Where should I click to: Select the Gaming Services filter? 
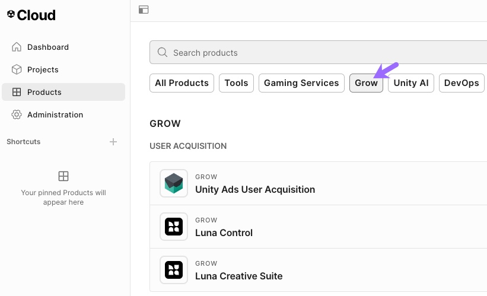point(301,83)
